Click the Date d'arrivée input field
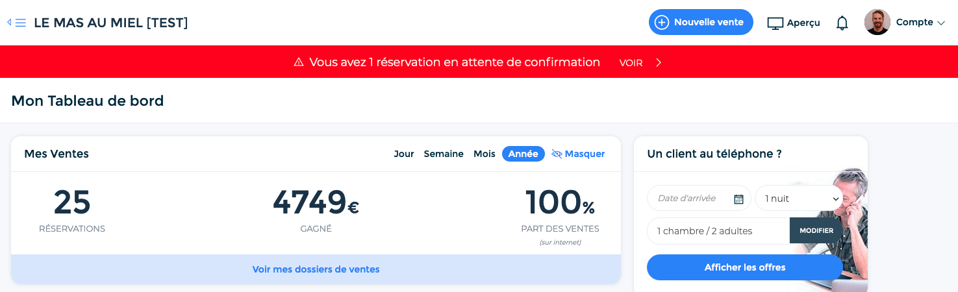This screenshot has width=958, height=292. pos(699,199)
